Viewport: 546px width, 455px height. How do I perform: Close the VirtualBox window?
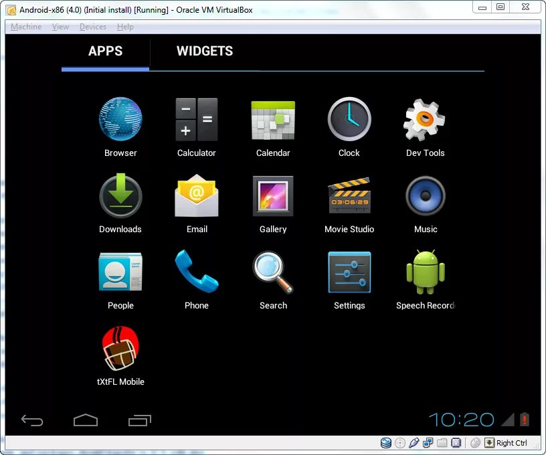pyautogui.click(x=525, y=7)
